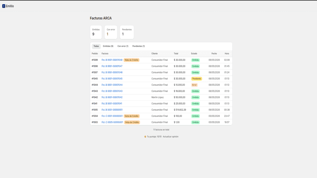Open invoice Fct. B 0001-00001048

click(x=112, y=60)
